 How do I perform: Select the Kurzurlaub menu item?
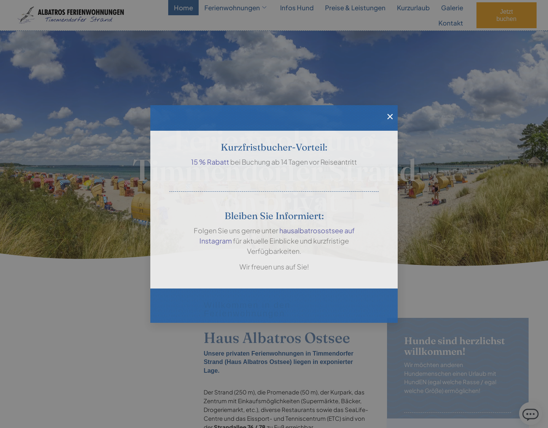tap(413, 8)
